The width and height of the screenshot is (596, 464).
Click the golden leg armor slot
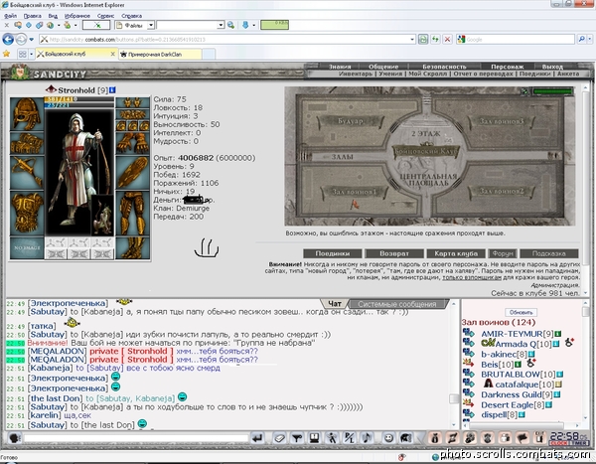click(x=132, y=213)
